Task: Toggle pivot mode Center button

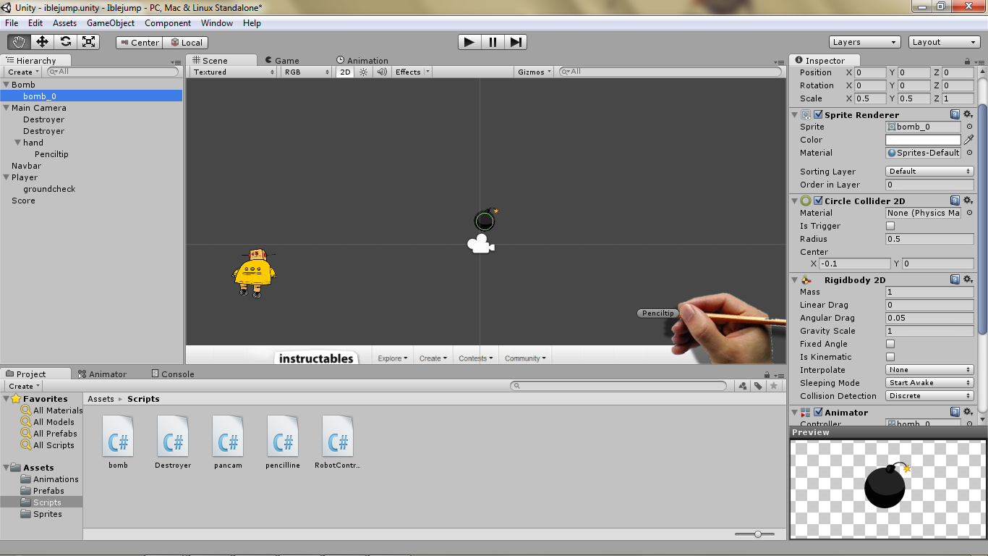Action: point(139,43)
